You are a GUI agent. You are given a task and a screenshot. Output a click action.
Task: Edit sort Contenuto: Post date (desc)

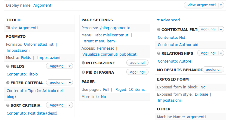tap(32, 113)
